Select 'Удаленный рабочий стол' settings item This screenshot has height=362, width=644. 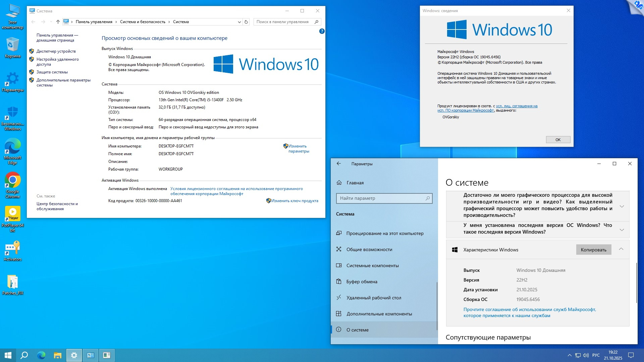click(x=373, y=298)
